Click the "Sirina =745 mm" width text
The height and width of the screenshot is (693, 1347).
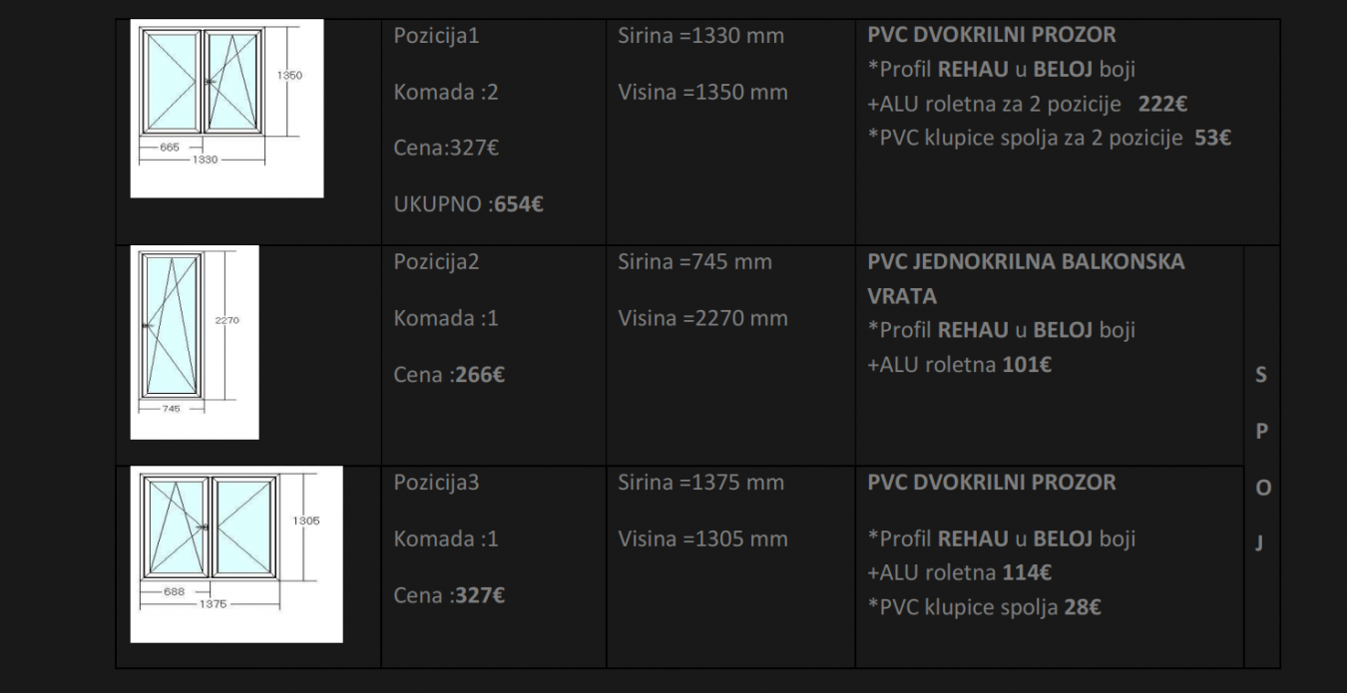[694, 262]
